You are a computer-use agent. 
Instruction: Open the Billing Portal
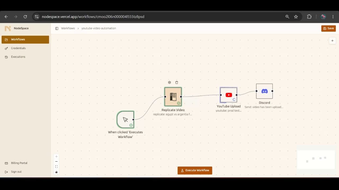[25, 163]
